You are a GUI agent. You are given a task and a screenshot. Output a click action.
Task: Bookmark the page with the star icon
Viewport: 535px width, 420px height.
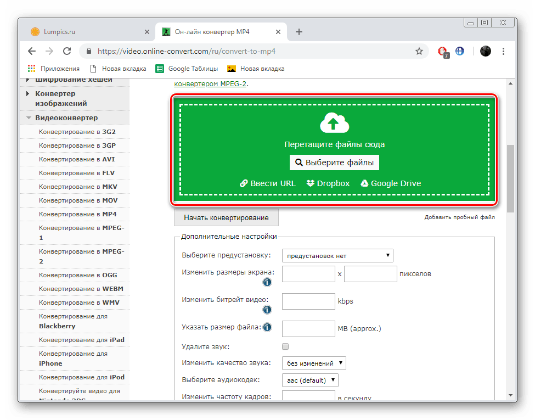click(x=419, y=51)
